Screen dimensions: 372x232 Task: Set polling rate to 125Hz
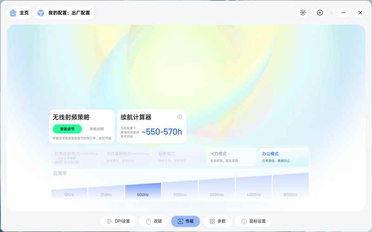[69, 193]
